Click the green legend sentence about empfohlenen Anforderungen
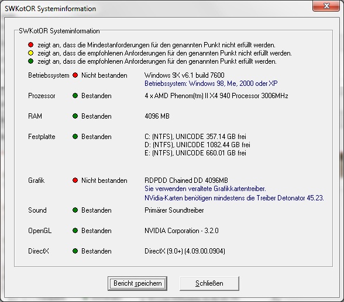The height and width of the screenshot is (302, 344). pos(157,61)
